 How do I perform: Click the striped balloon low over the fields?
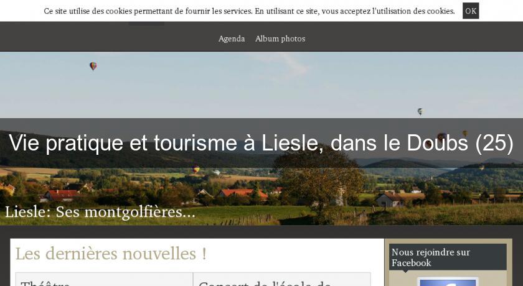tap(196, 169)
